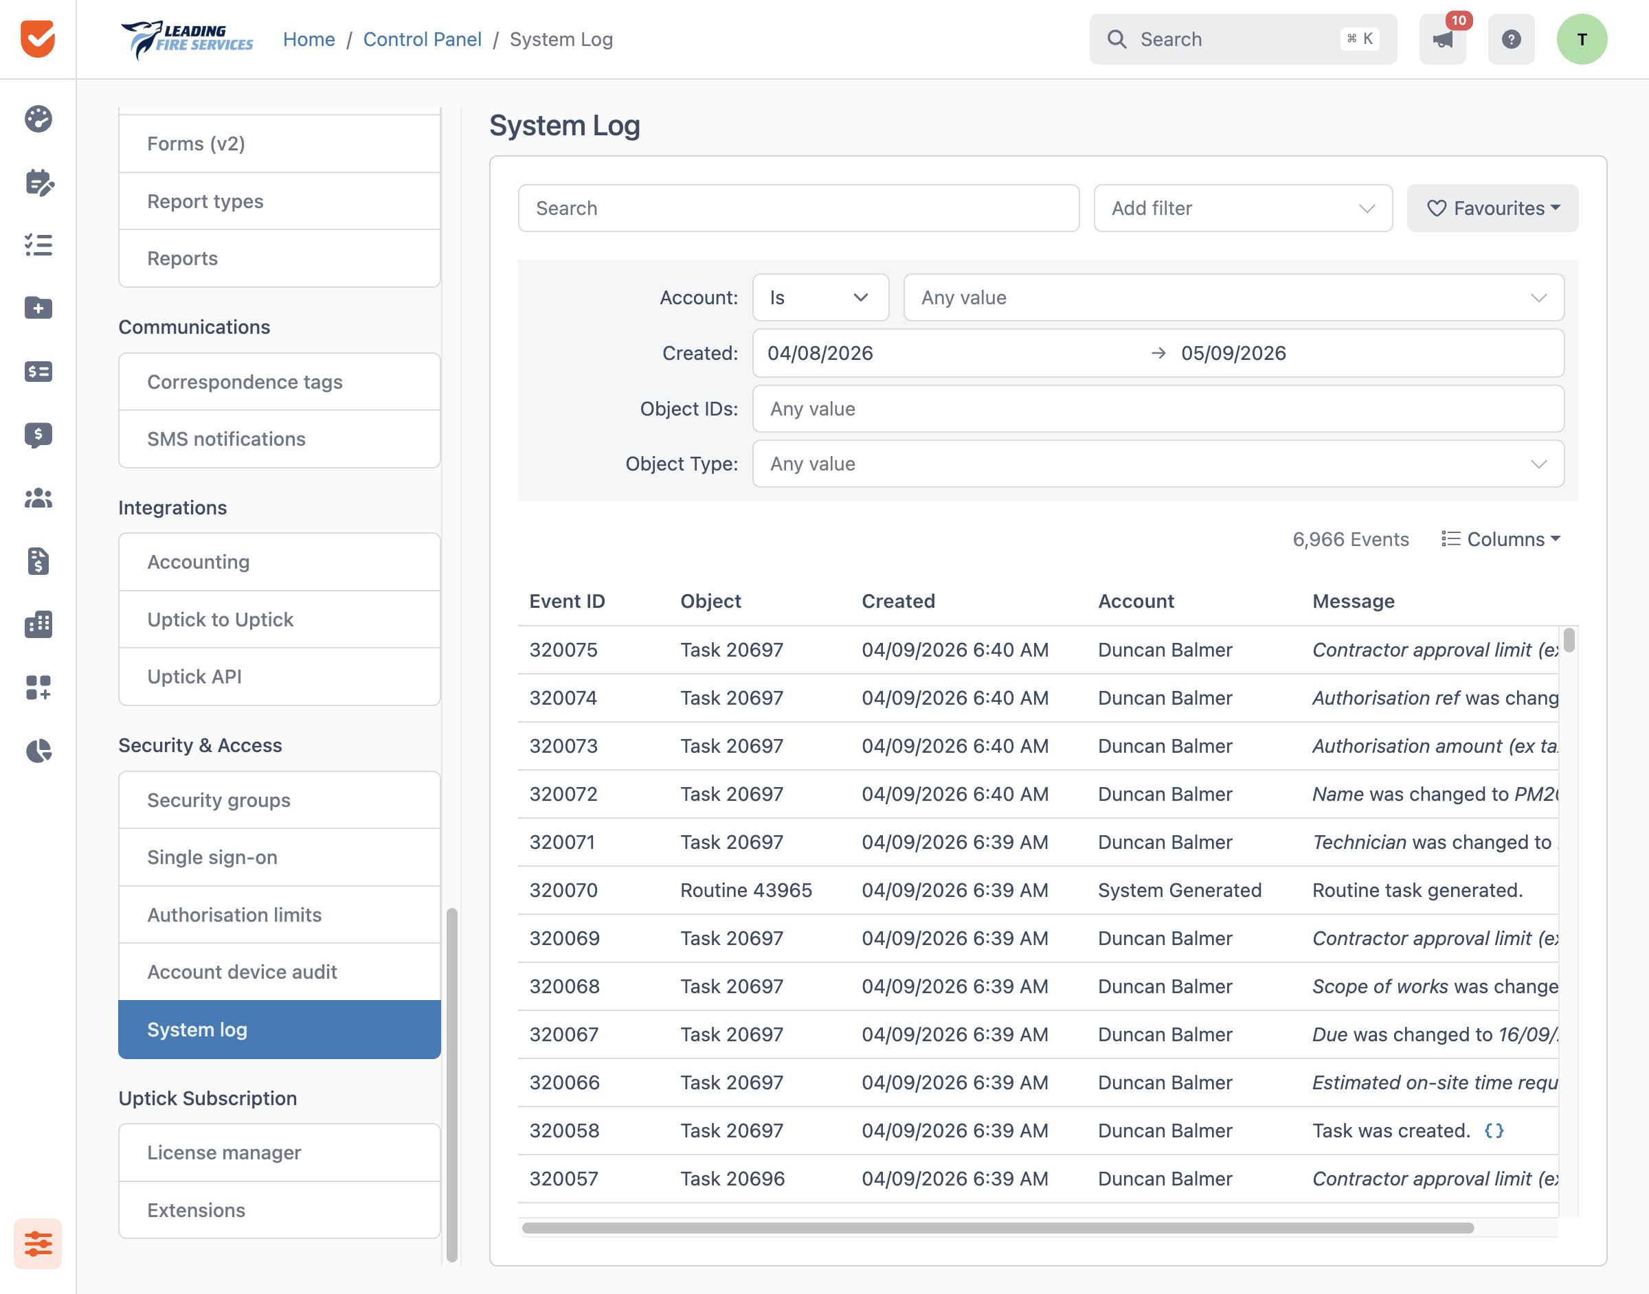Screen dimensions: 1649x1294
Task: Click the table's vertical scrollbar thumb
Action: coord(1569,640)
